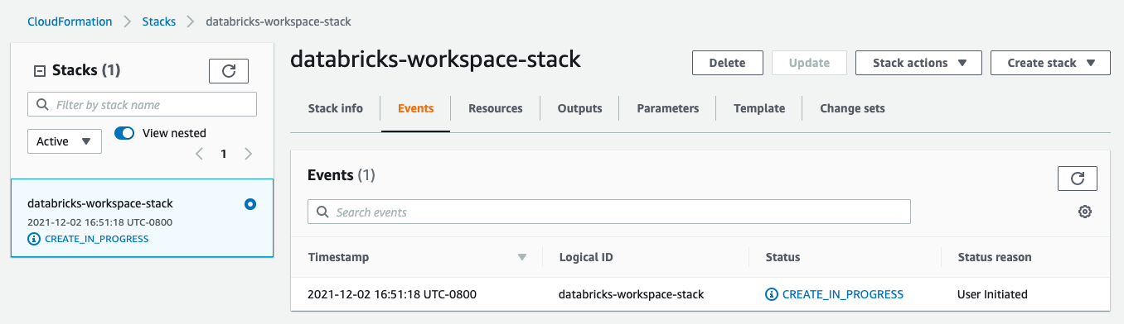Open the Create stack dropdown
1124x324 pixels.
(1050, 63)
